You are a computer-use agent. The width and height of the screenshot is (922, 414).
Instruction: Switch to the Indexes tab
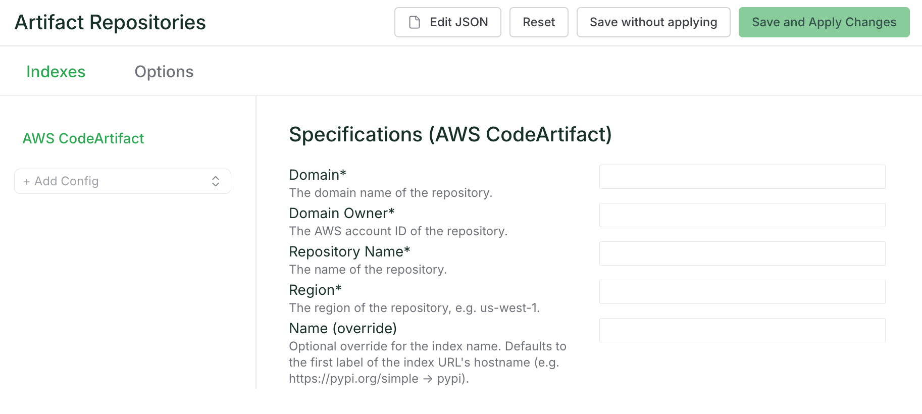pyautogui.click(x=56, y=72)
